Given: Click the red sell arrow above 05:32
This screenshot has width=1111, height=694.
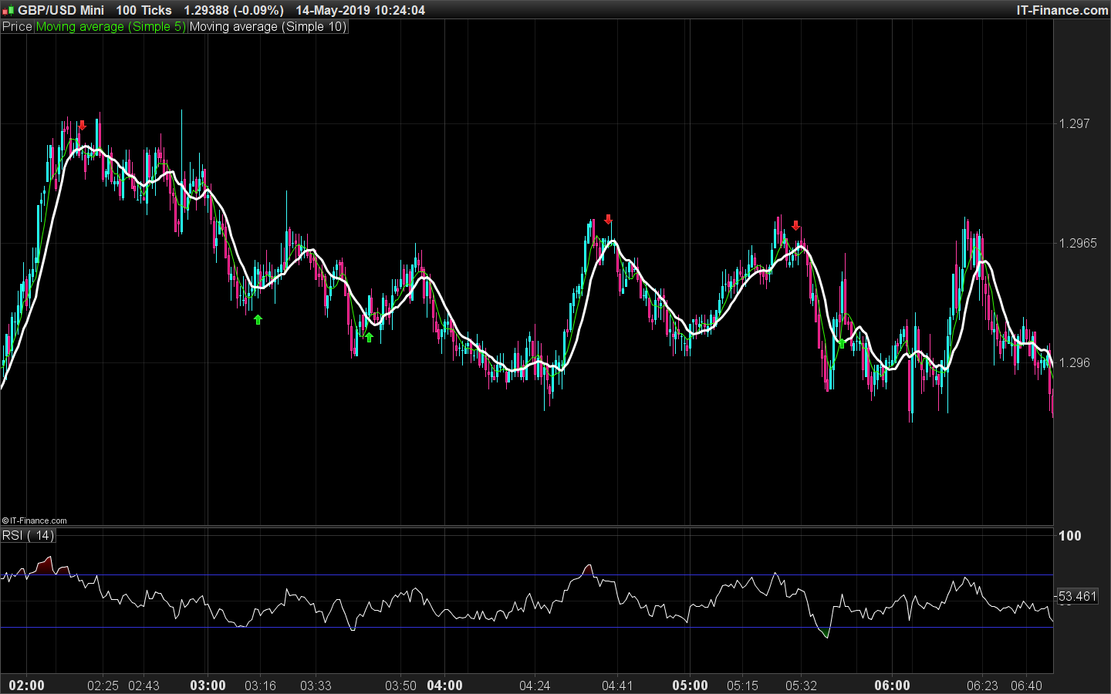Looking at the screenshot, I should [796, 225].
